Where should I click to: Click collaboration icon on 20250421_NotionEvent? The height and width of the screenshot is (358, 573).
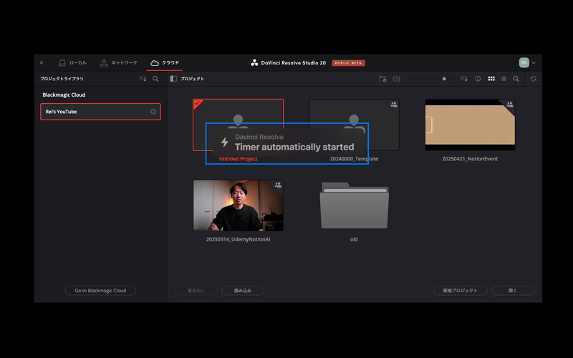click(x=510, y=105)
